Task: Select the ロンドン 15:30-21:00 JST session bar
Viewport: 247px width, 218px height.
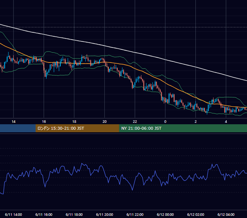Action: click(77, 128)
